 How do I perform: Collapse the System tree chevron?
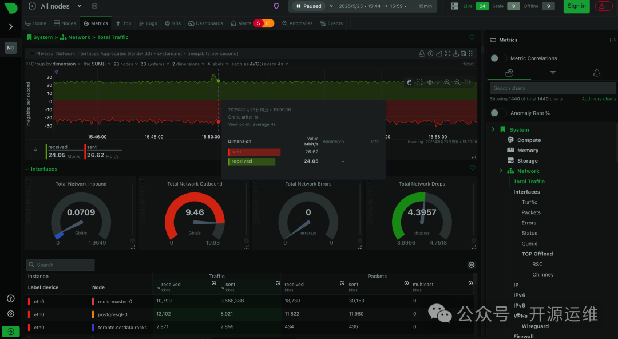coord(493,129)
